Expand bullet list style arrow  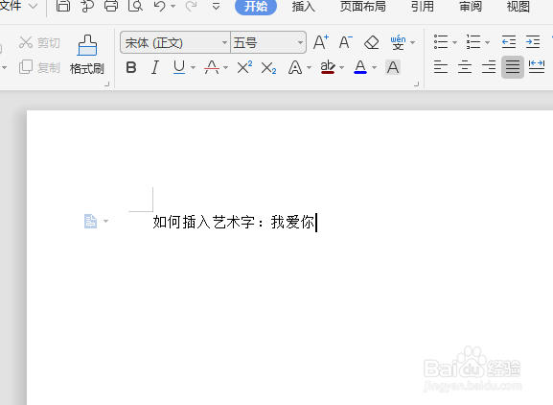pyautogui.click(x=454, y=43)
